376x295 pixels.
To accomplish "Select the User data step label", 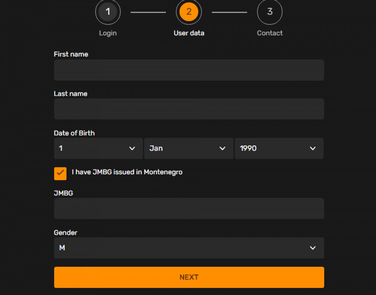I will tap(189, 33).
